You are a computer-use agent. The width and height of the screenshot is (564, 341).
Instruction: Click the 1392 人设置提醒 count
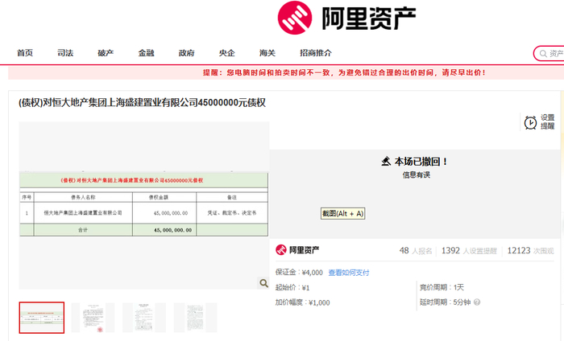coord(469,251)
